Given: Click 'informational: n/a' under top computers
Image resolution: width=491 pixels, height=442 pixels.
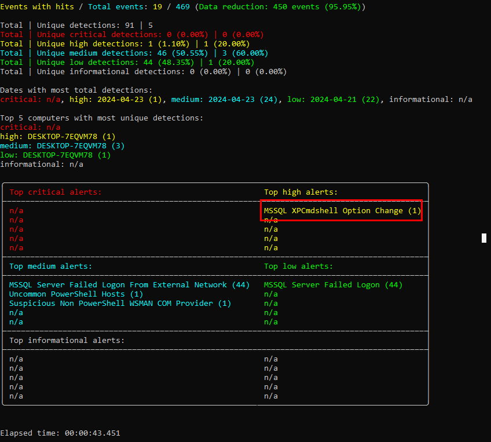Looking at the screenshot, I should [42, 164].
